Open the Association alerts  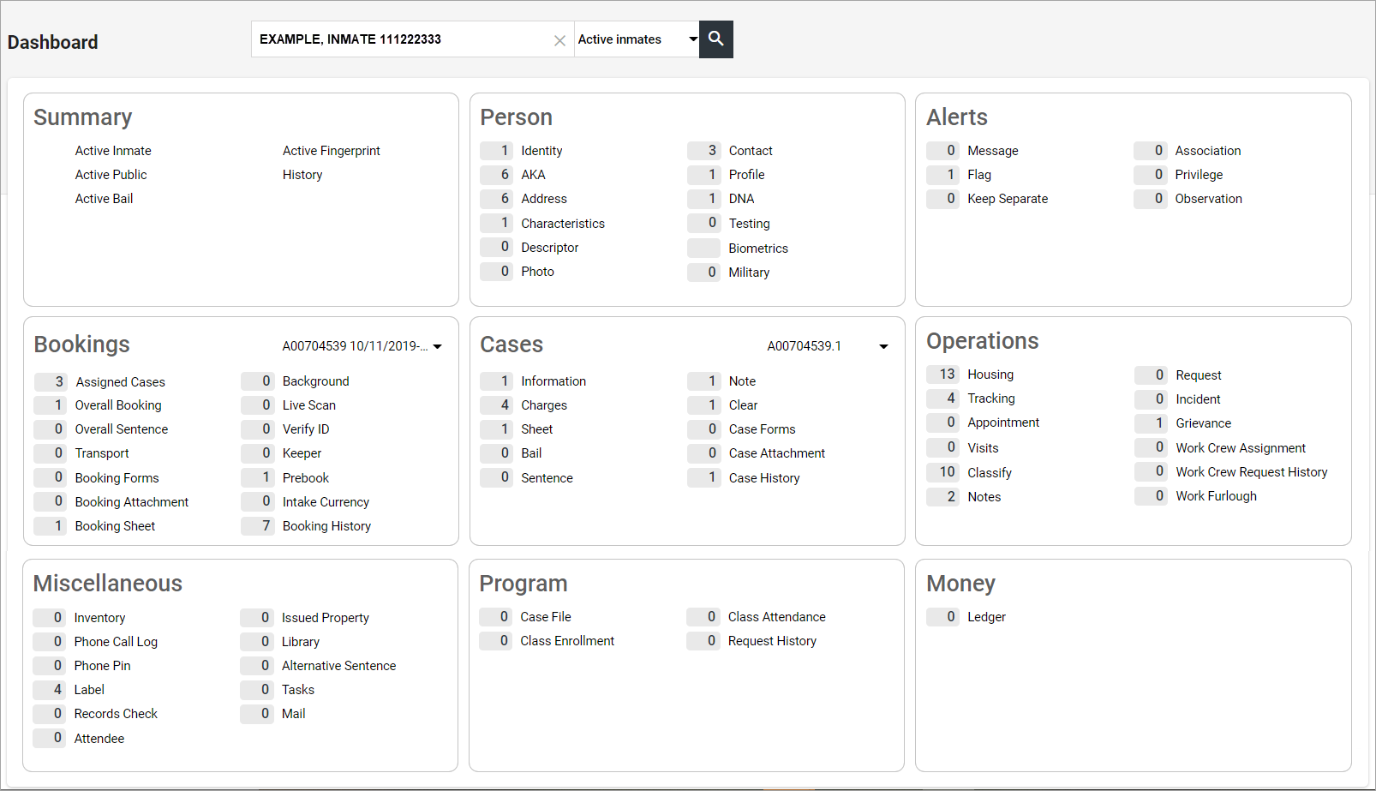pos(1208,151)
